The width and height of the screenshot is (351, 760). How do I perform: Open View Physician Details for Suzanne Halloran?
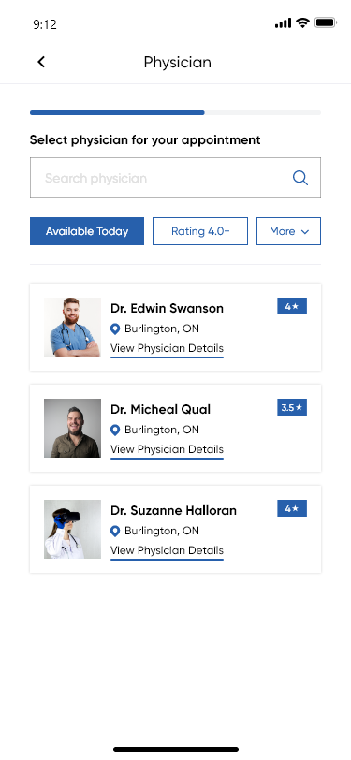click(x=167, y=550)
